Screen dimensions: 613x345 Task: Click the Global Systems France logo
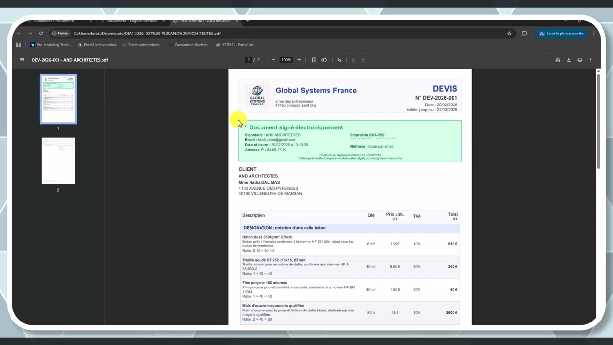257,95
